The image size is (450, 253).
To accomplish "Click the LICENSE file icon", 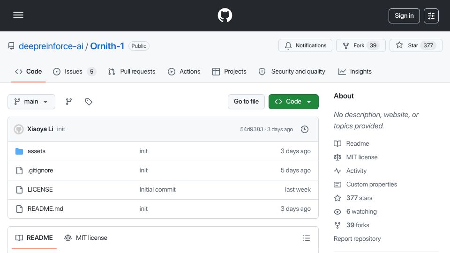I will [19, 190].
